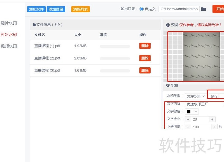Image resolution: width=224 pixels, height=162 pixels.
Task: Open the 文字水印 watermark type dropdown
Action: pyautogui.click(x=196, y=96)
